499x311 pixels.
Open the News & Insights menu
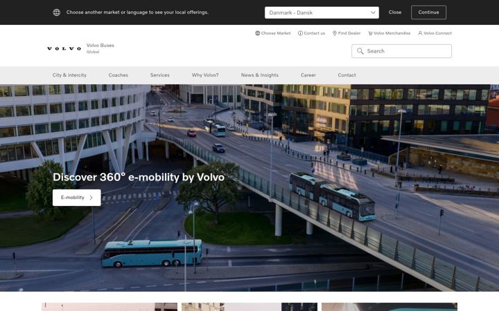click(x=260, y=75)
